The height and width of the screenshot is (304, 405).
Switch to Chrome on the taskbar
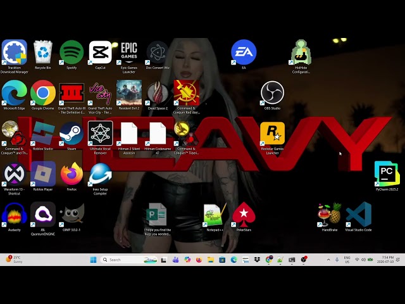[x=268, y=260]
